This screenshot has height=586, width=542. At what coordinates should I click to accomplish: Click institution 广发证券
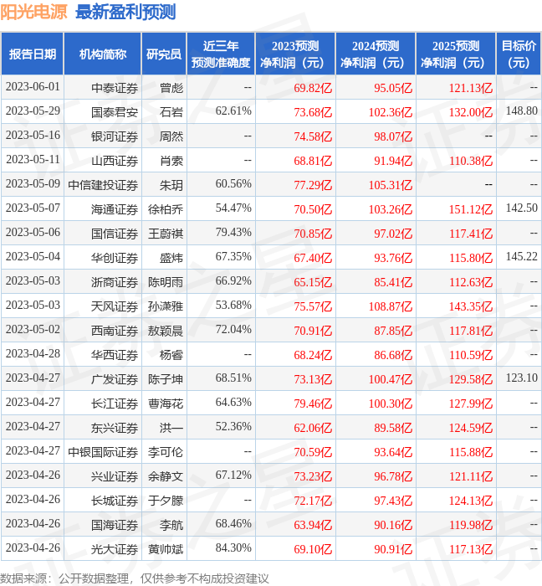115,380
